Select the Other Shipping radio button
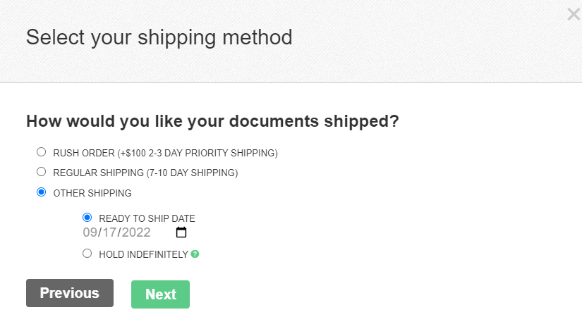 (x=41, y=192)
